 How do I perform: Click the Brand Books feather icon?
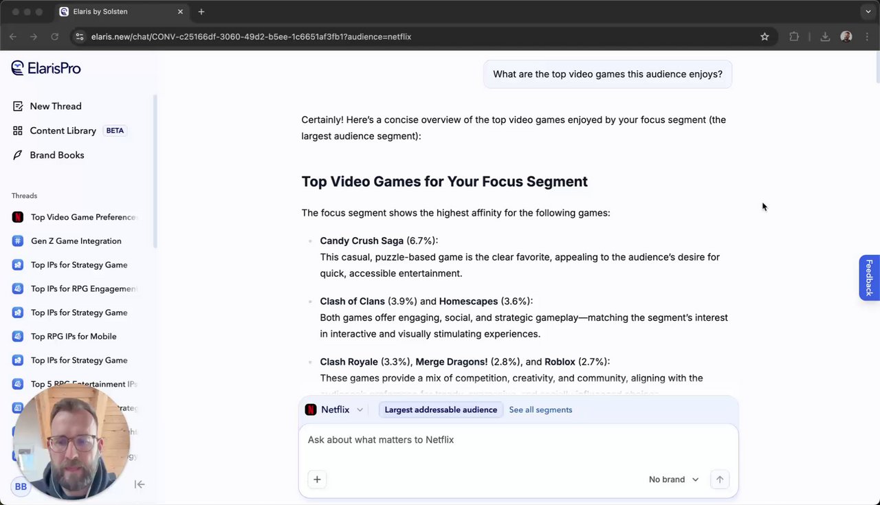(x=18, y=155)
